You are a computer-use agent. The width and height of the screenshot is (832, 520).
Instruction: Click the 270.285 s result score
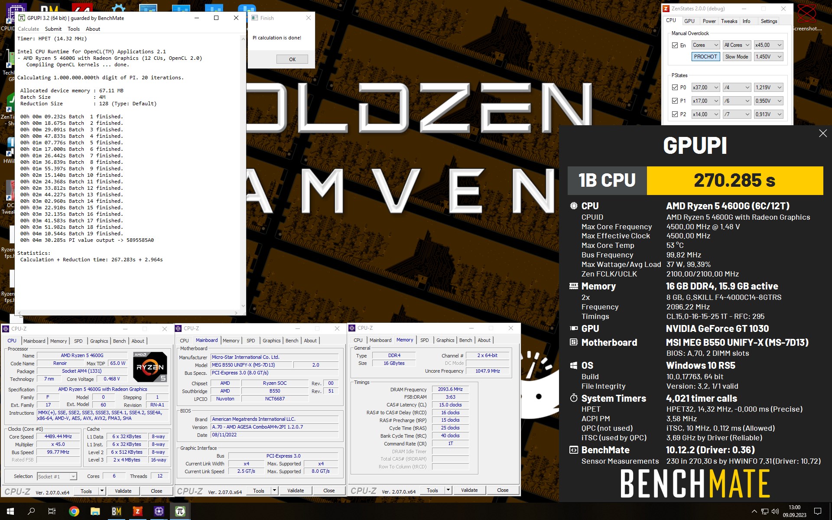734,180
